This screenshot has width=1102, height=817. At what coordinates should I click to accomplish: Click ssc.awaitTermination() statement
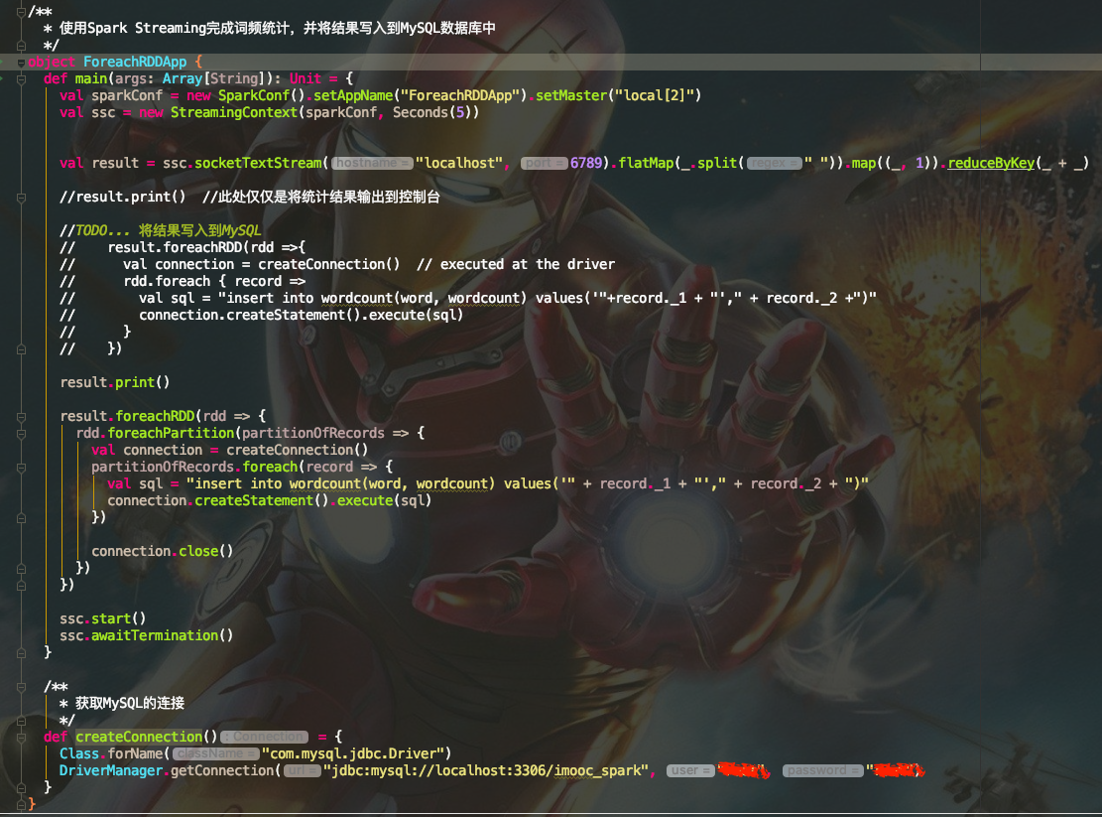tap(146, 635)
